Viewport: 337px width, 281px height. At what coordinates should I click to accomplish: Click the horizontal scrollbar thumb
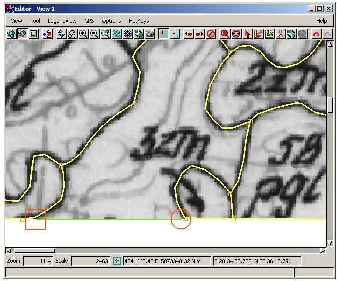34,250
